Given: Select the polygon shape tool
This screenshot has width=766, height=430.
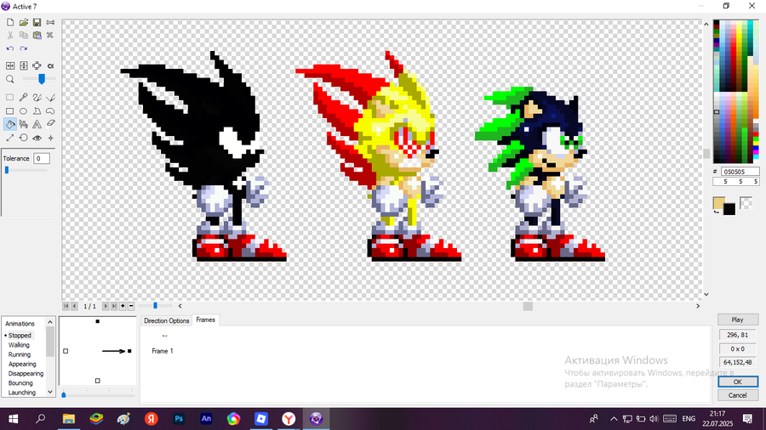Looking at the screenshot, I should pos(37,111).
